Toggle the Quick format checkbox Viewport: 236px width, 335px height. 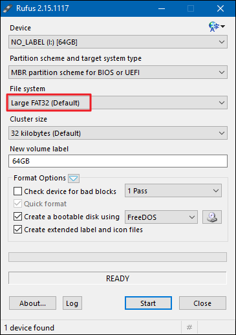17,204
